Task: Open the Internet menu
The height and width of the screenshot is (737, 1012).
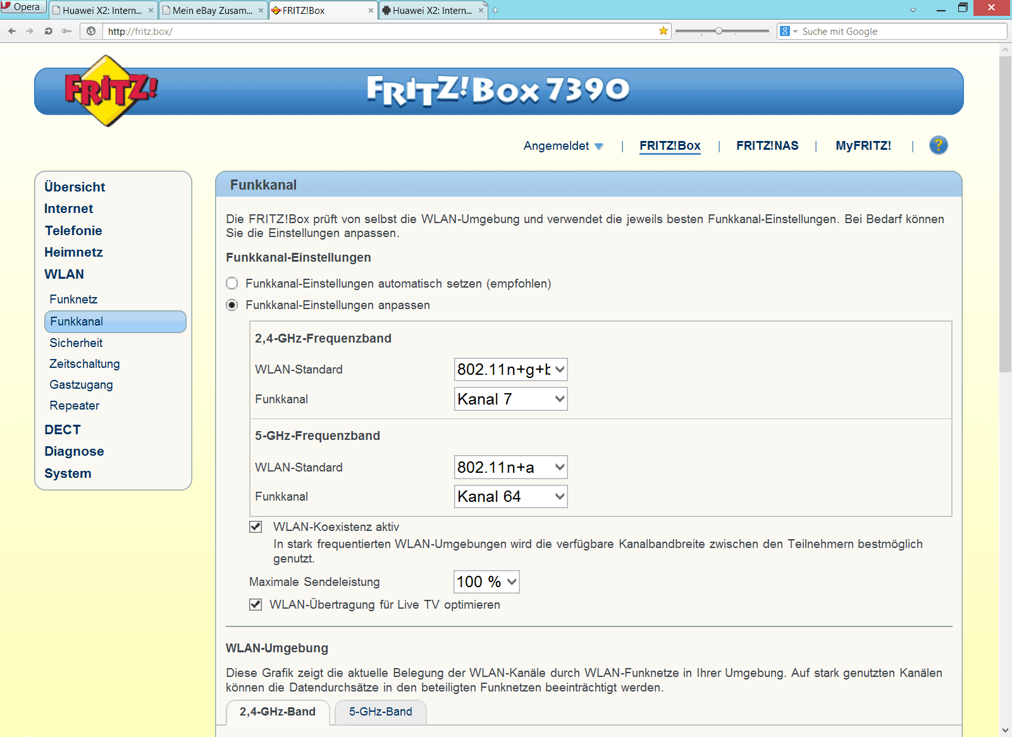Action: tap(68, 209)
